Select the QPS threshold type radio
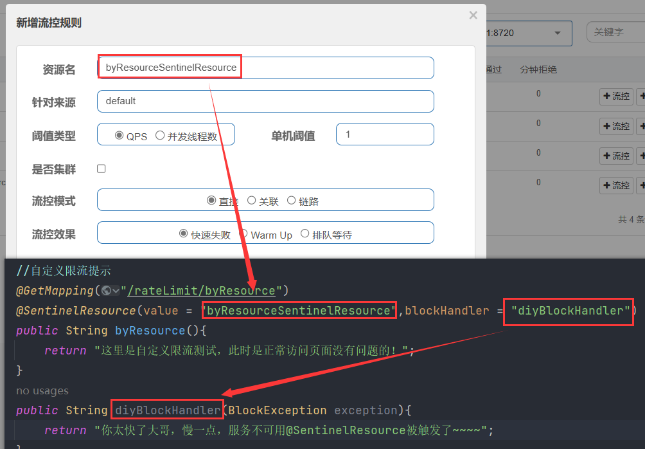Viewport: 645px width, 449px height. [119, 136]
